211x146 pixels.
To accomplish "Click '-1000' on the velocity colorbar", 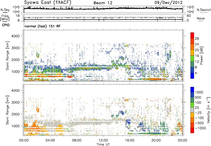I will click(200, 128).
